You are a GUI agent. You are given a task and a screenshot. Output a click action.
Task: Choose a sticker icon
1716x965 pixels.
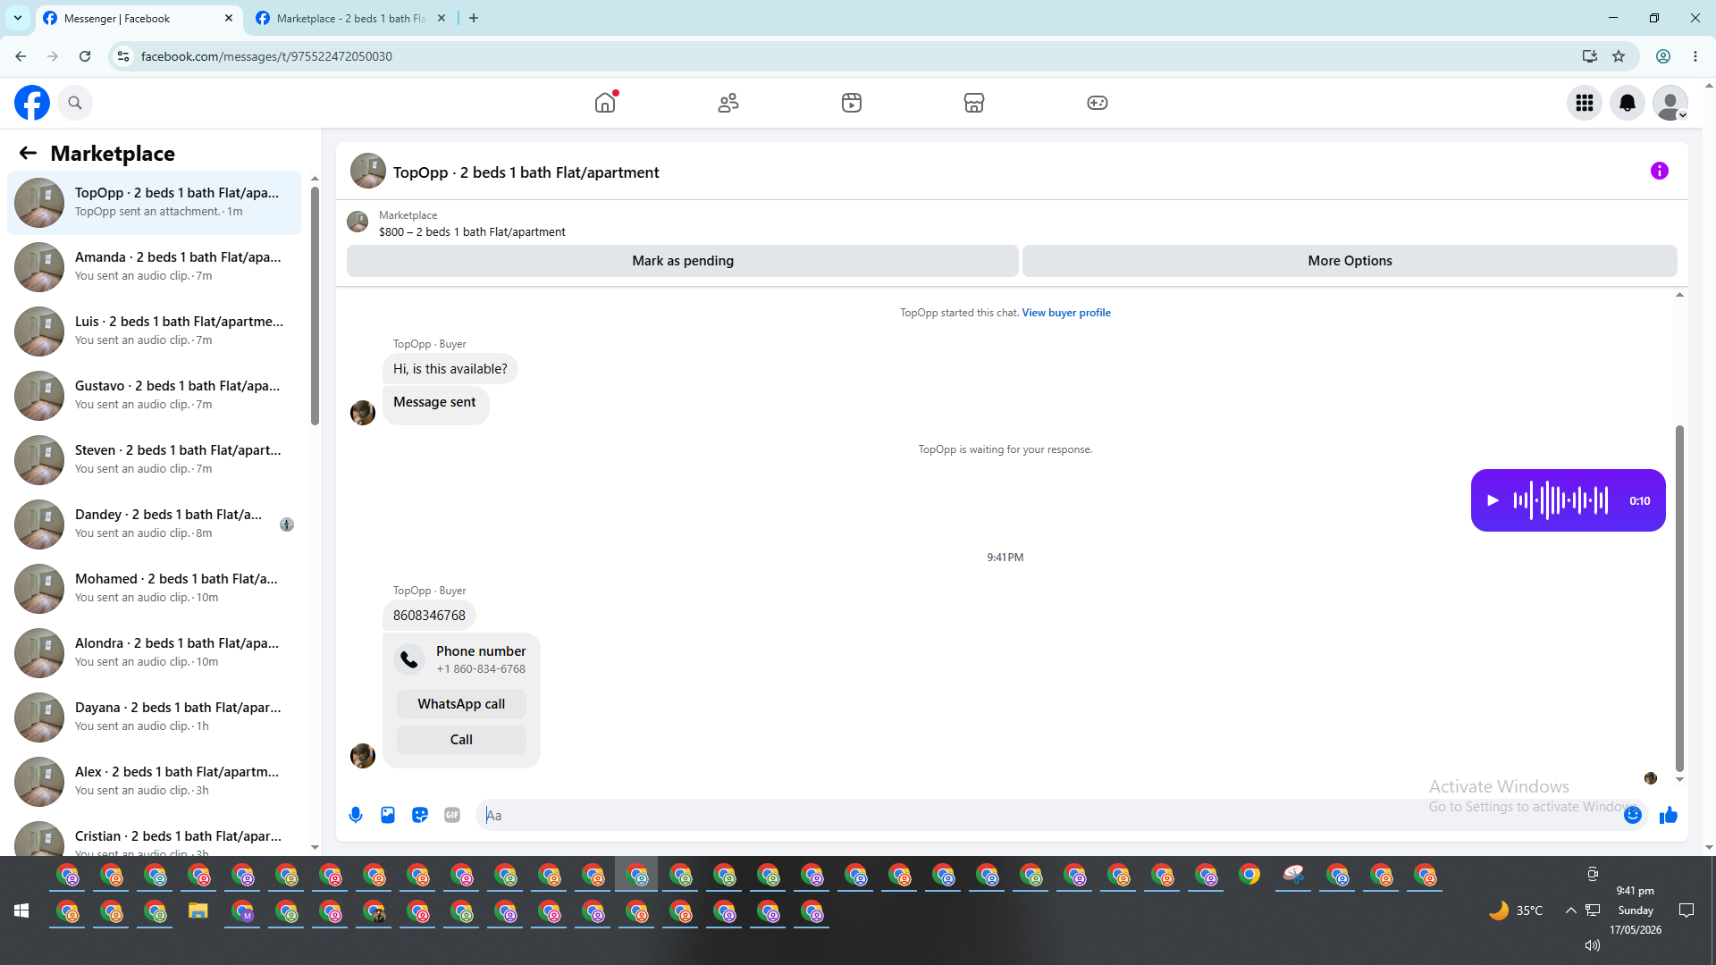point(420,815)
